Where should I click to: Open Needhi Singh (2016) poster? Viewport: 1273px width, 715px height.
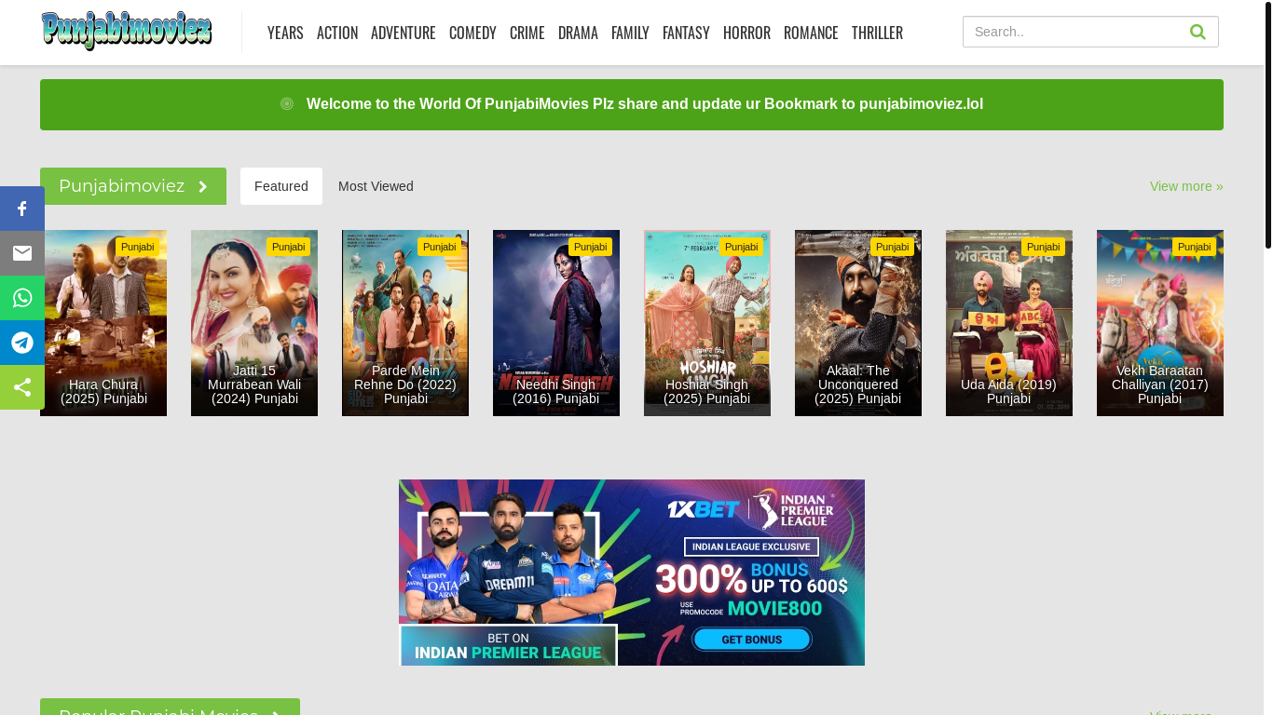556,323
